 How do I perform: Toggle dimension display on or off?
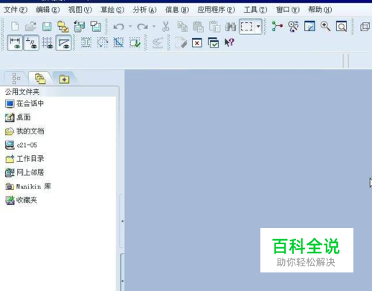[x=15, y=43]
